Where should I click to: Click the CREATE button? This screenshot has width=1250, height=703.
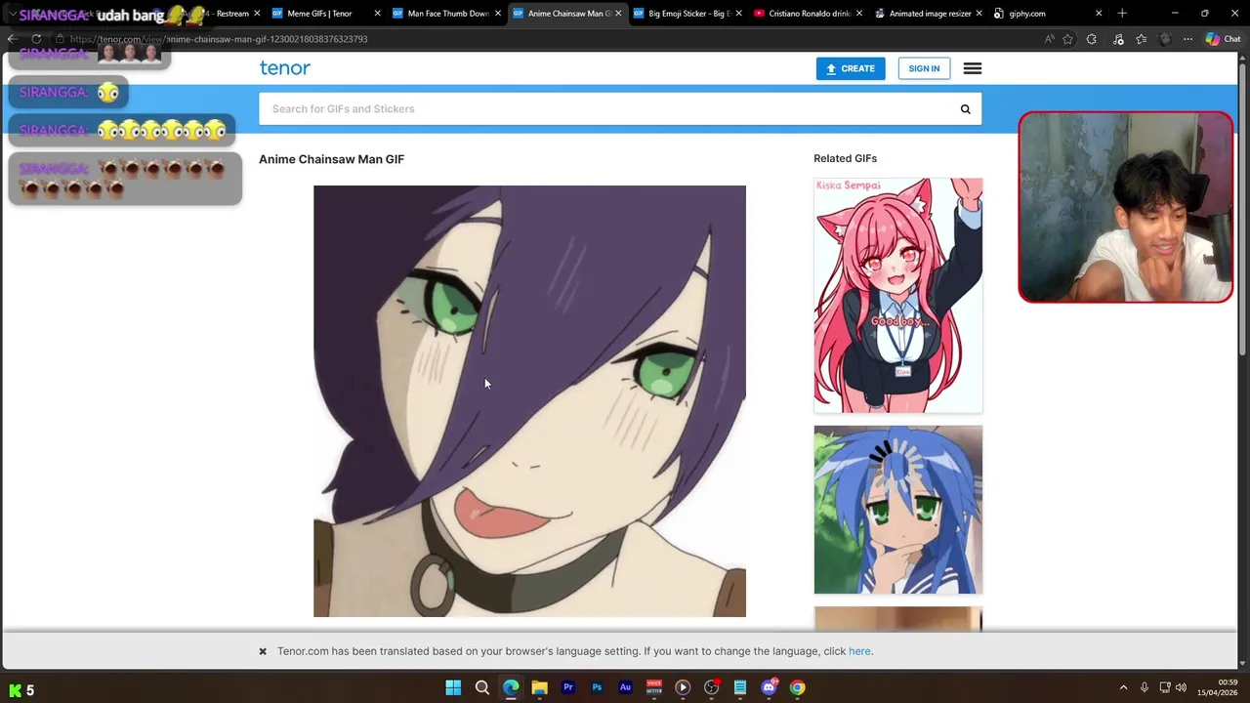click(x=851, y=68)
